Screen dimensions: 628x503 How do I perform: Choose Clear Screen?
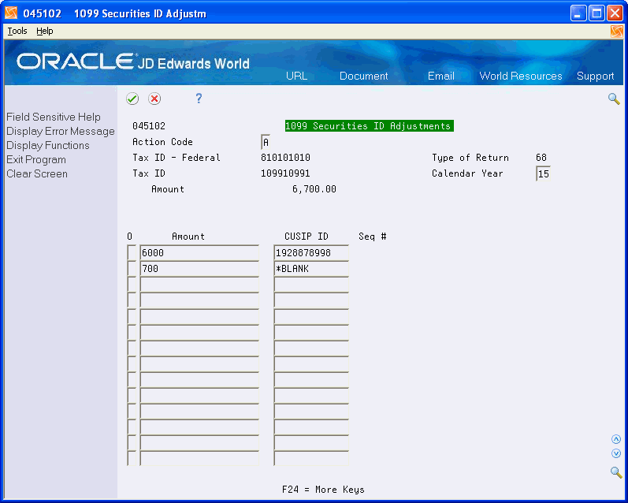(37, 174)
